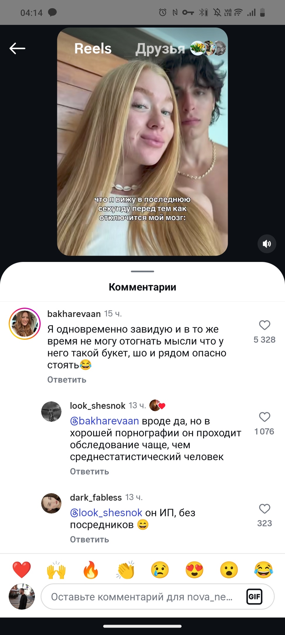
Task: Send the raised hands emoji reaction
Action: (x=56, y=569)
